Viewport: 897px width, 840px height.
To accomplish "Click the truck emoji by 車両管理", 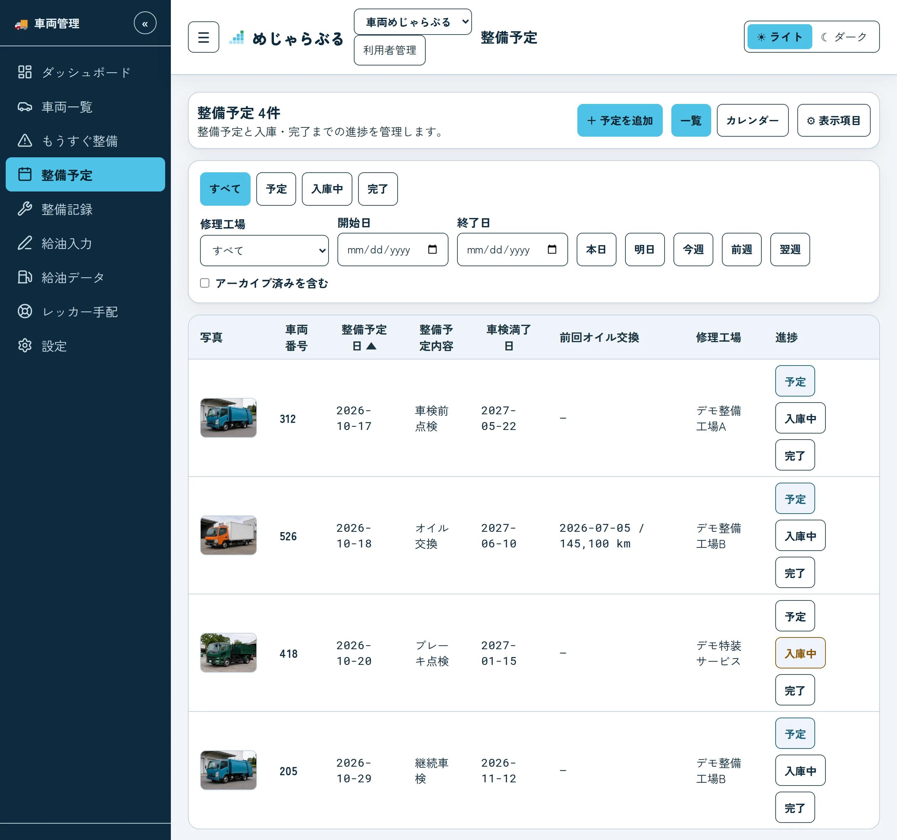I will [x=21, y=24].
